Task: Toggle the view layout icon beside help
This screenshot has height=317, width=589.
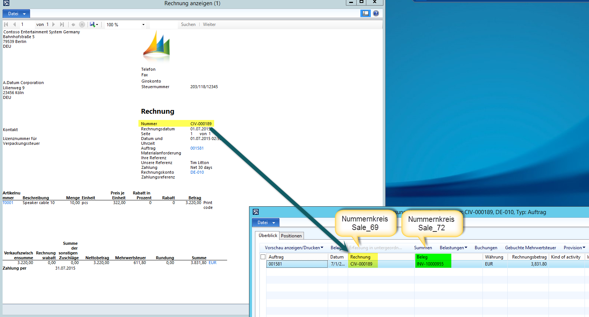Action: click(366, 13)
